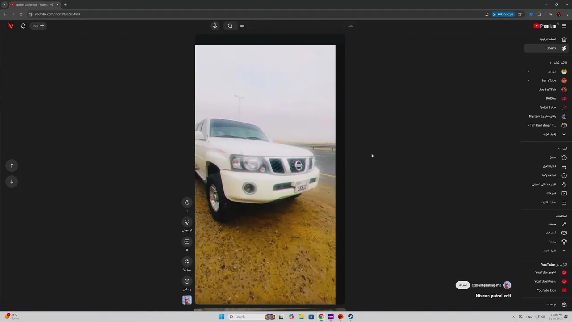Go to next short with down arrow
572x322 pixels.
tap(12, 182)
